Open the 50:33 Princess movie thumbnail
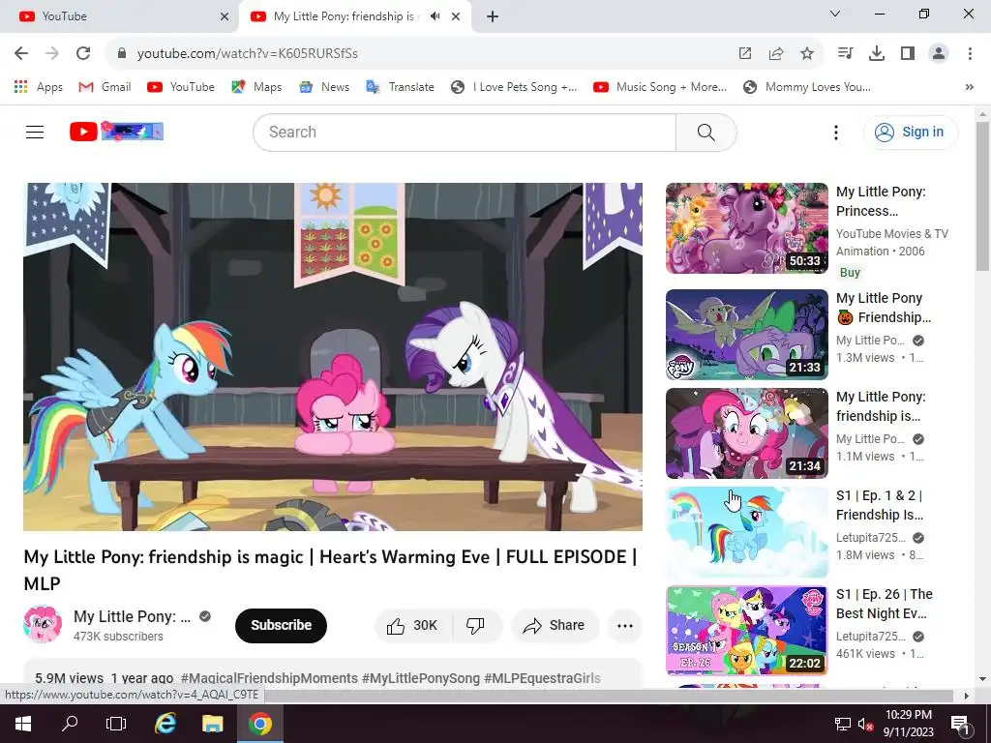This screenshot has height=743, width=991. click(x=747, y=228)
